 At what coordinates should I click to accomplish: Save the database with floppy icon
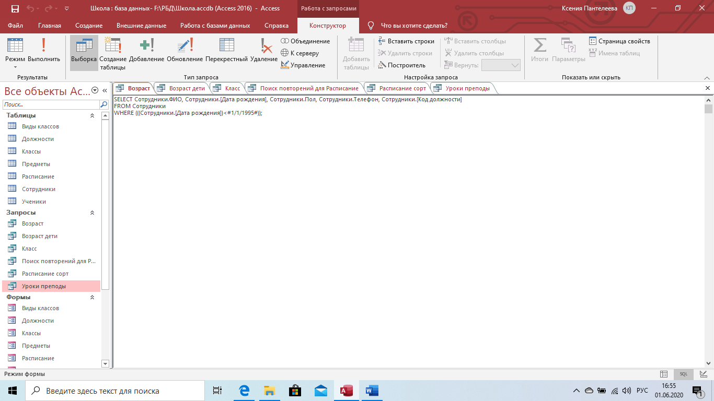pos(15,8)
